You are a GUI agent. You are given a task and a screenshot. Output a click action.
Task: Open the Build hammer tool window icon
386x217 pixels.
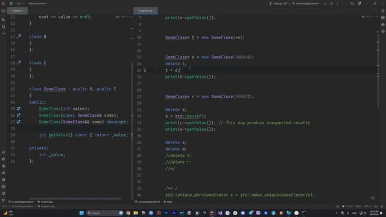point(3,159)
